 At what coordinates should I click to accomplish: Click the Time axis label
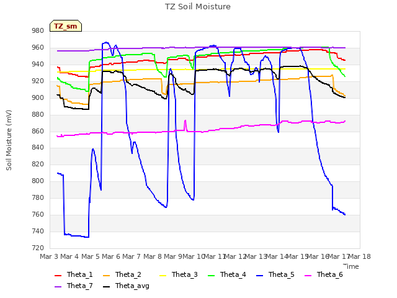pos(351,266)
